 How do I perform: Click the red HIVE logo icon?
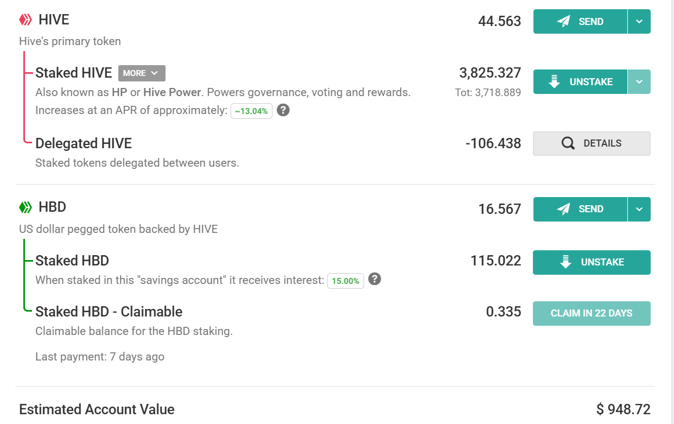26,20
